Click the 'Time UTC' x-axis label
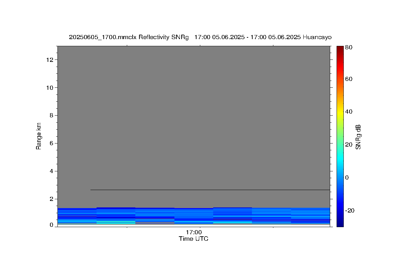 click(193, 239)
